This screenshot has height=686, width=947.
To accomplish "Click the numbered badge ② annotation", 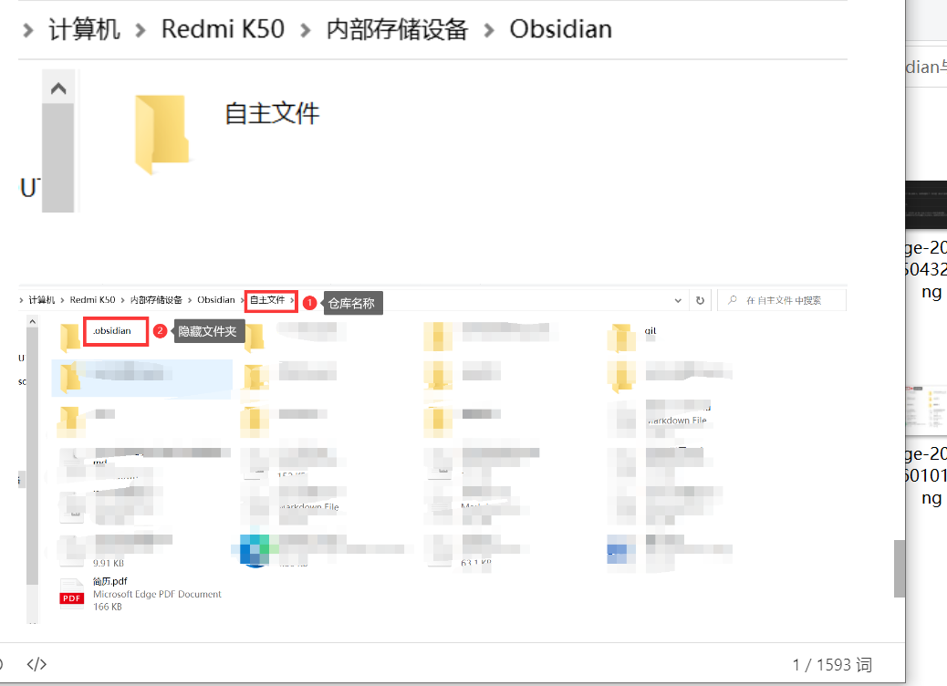I will pyautogui.click(x=161, y=331).
